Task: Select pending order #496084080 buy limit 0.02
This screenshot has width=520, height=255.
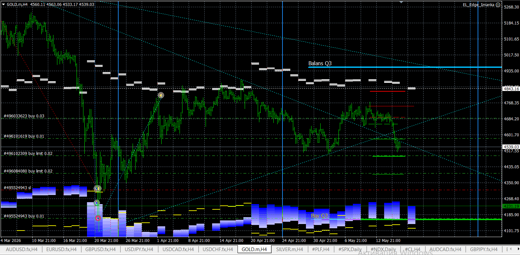Action: tap(28, 171)
